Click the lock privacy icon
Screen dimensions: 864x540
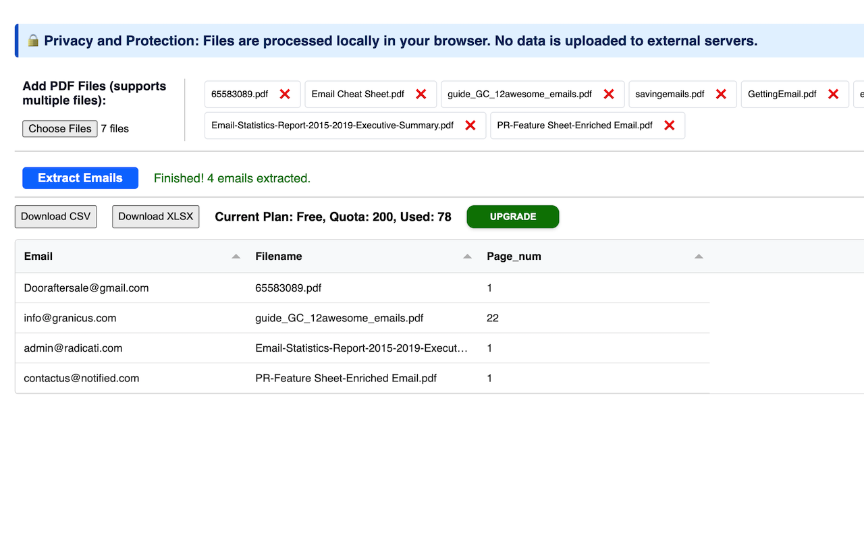(33, 41)
